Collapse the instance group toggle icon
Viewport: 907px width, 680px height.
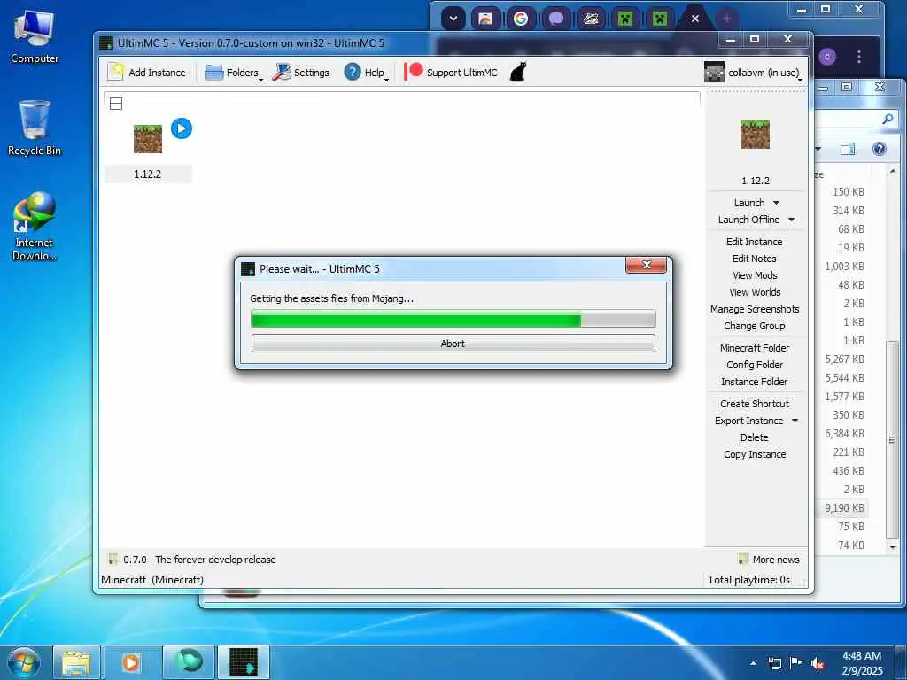coord(116,104)
